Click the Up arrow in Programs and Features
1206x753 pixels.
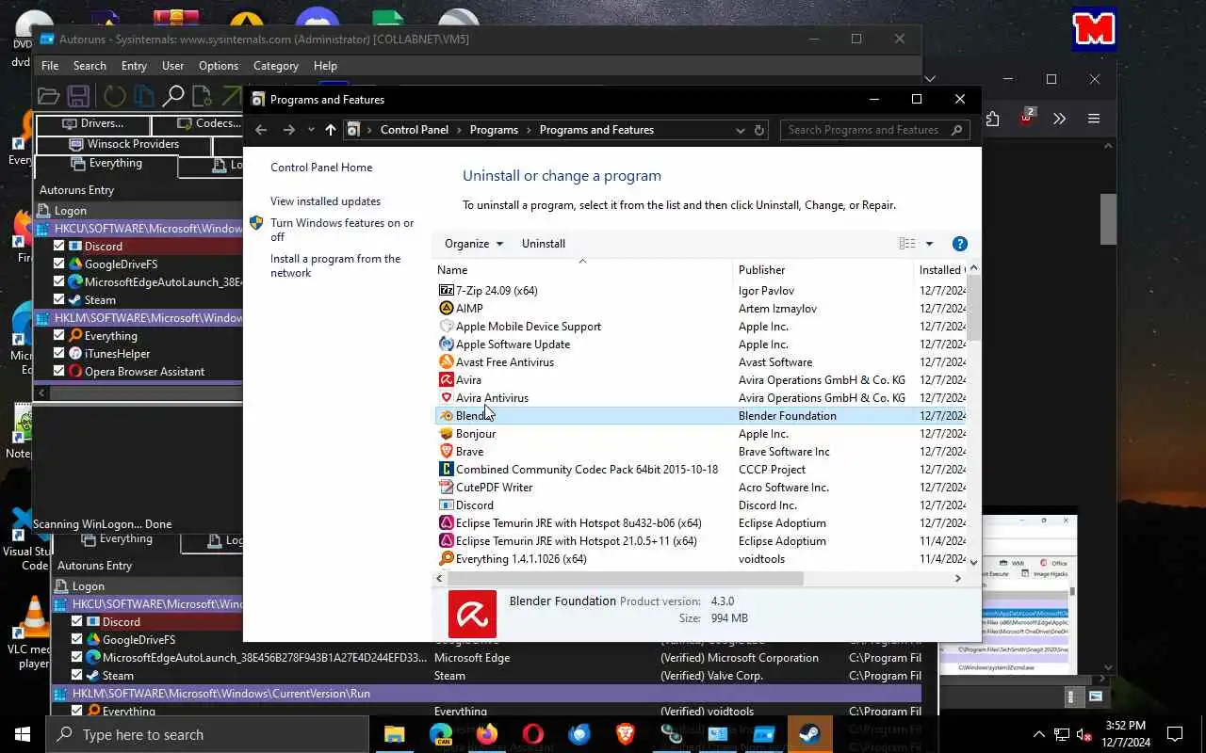[330, 130]
